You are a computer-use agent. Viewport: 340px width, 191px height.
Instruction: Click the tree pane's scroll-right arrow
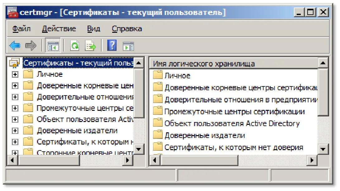(x=128, y=160)
